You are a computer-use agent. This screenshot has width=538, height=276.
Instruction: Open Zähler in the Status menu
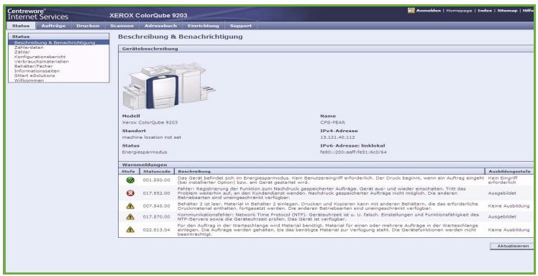[x=22, y=52]
